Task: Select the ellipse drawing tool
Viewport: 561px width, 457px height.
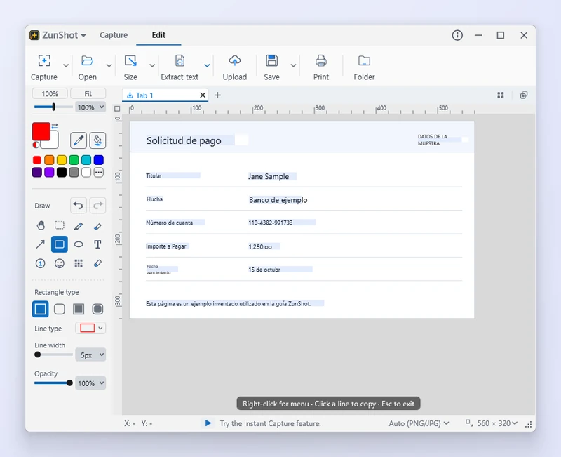Action: (x=79, y=244)
